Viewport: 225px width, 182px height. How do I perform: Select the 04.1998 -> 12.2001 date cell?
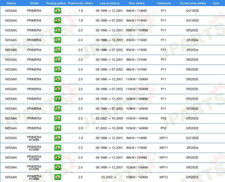(109, 158)
